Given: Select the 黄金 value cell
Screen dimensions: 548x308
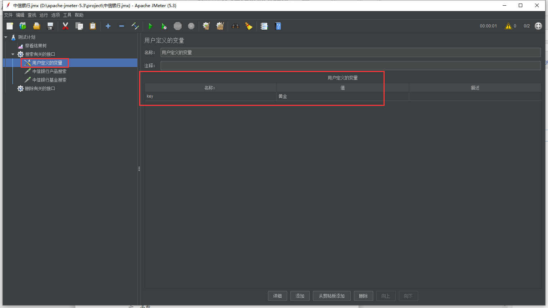Looking at the screenshot, I should click(x=342, y=96).
